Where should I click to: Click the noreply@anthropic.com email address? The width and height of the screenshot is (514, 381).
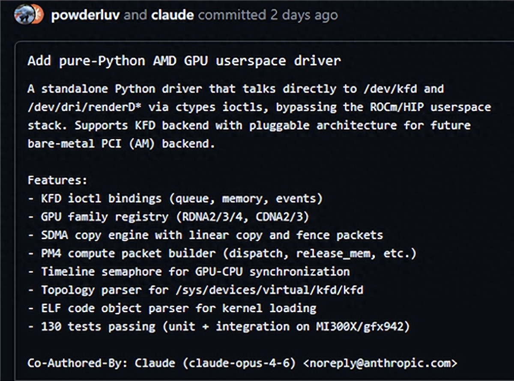(x=380, y=363)
